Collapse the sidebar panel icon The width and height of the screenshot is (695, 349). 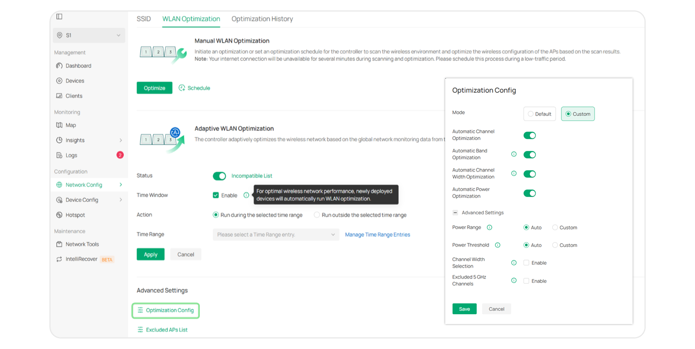point(59,17)
